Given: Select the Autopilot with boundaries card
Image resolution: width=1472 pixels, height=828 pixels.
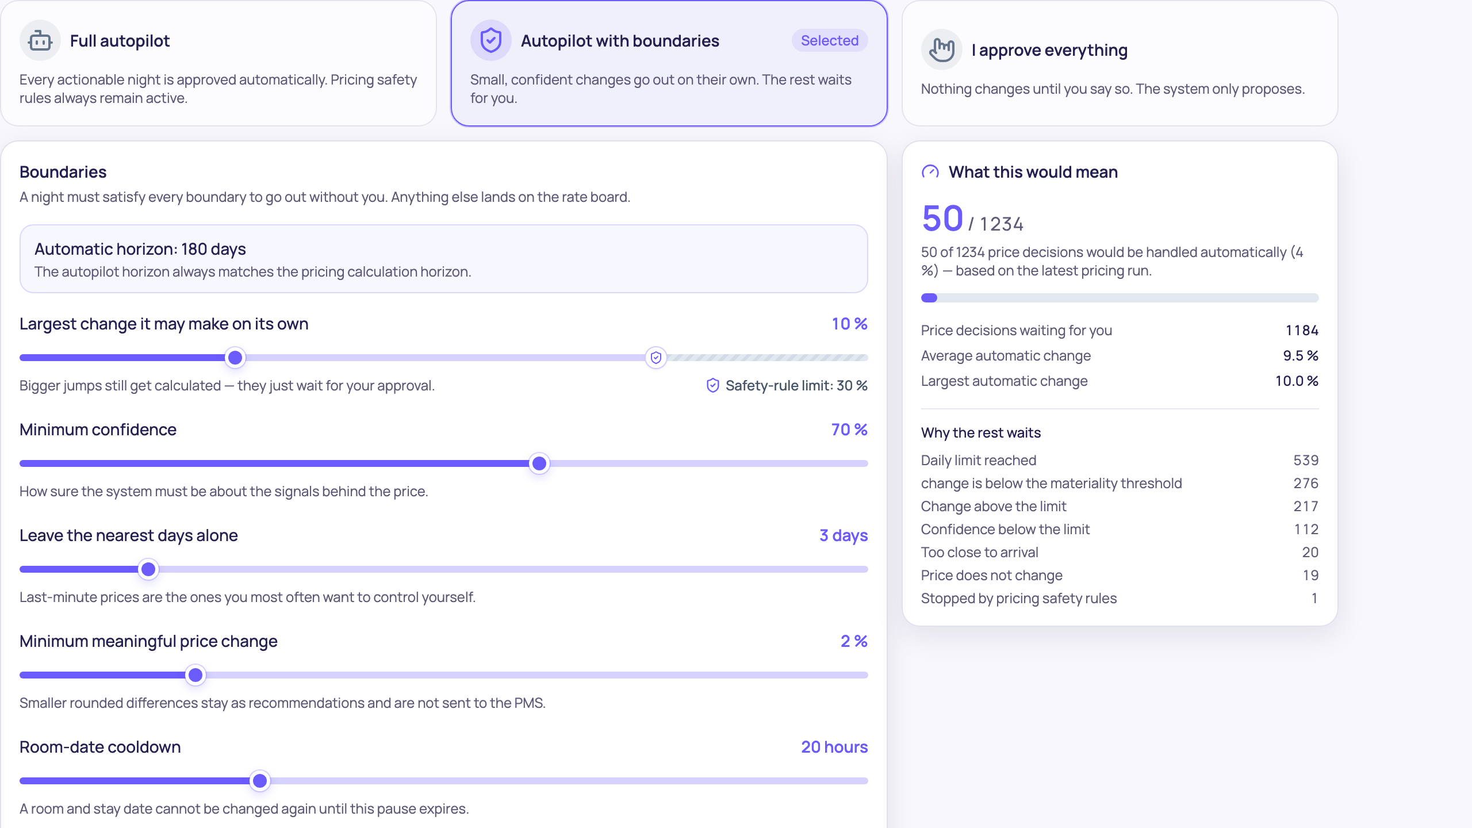Looking at the screenshot, I should click(669, 63).
